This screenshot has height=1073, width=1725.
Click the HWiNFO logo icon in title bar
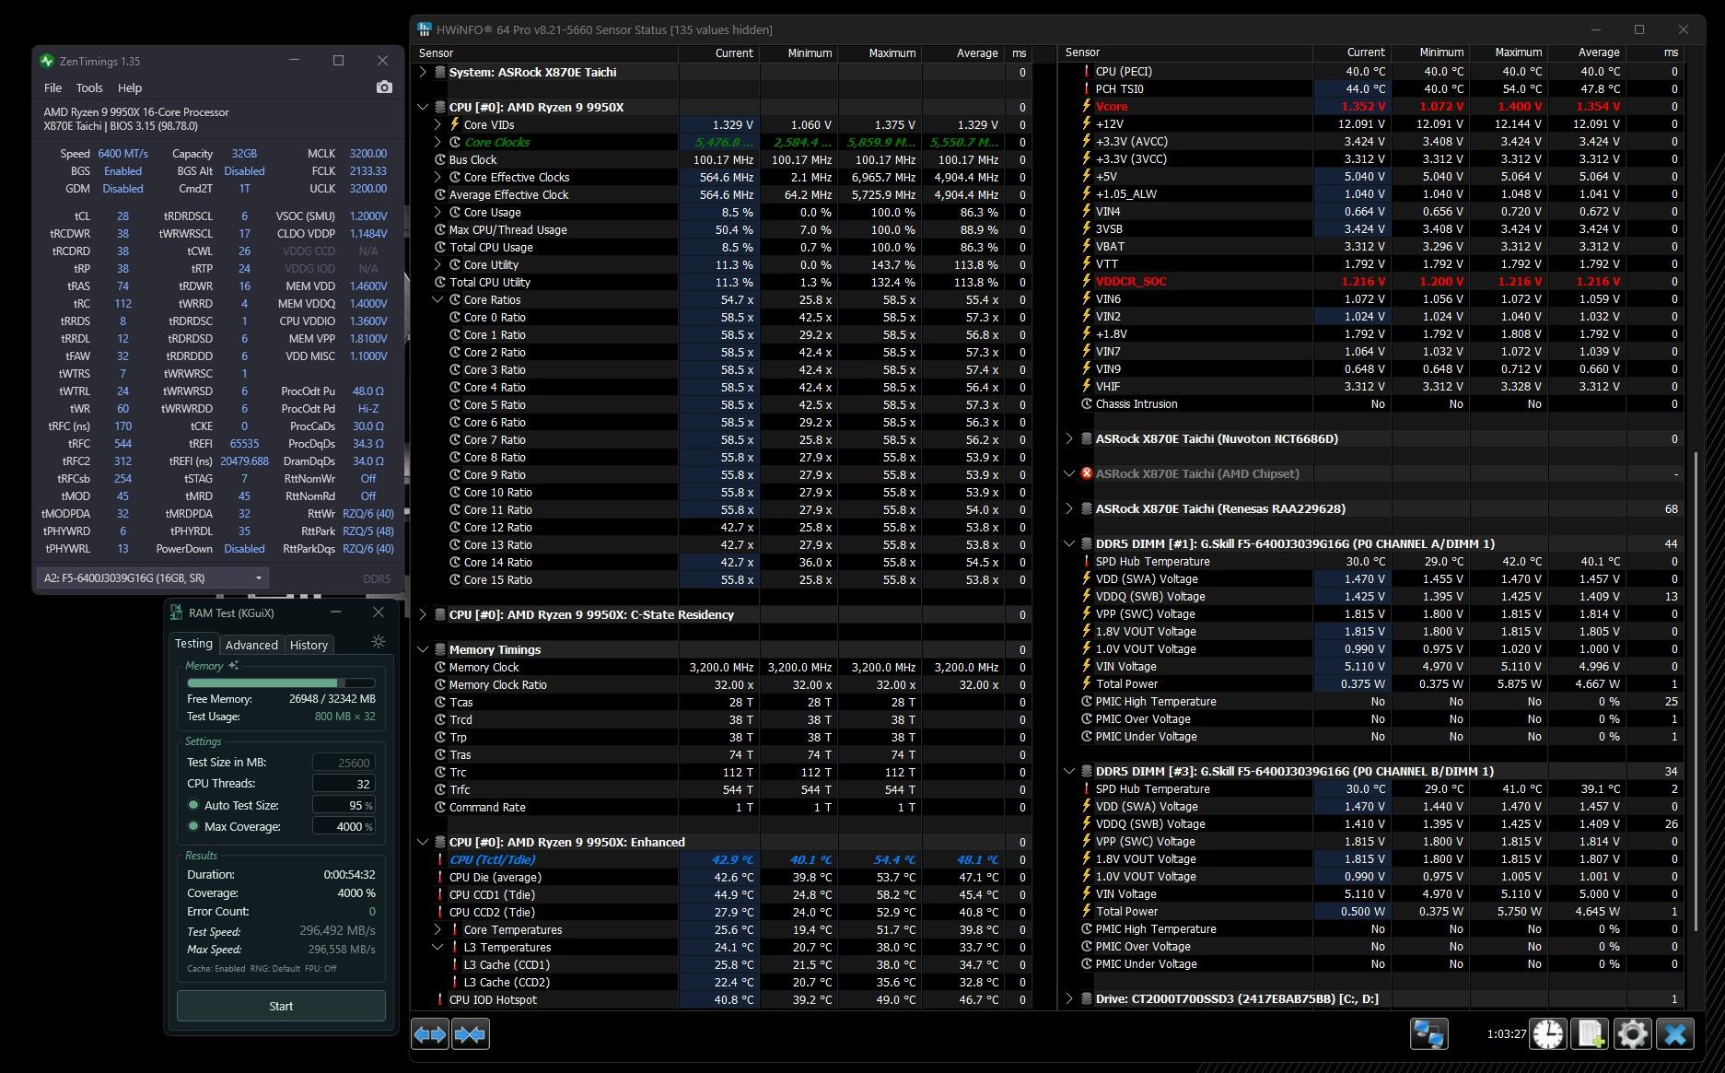click(x=425, y=29)
